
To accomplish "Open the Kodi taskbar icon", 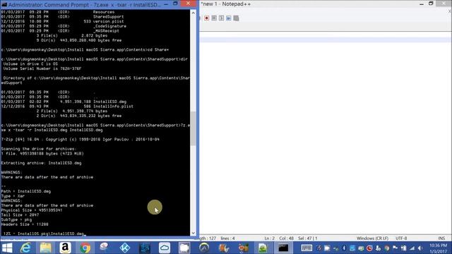I will coord(125,248).
